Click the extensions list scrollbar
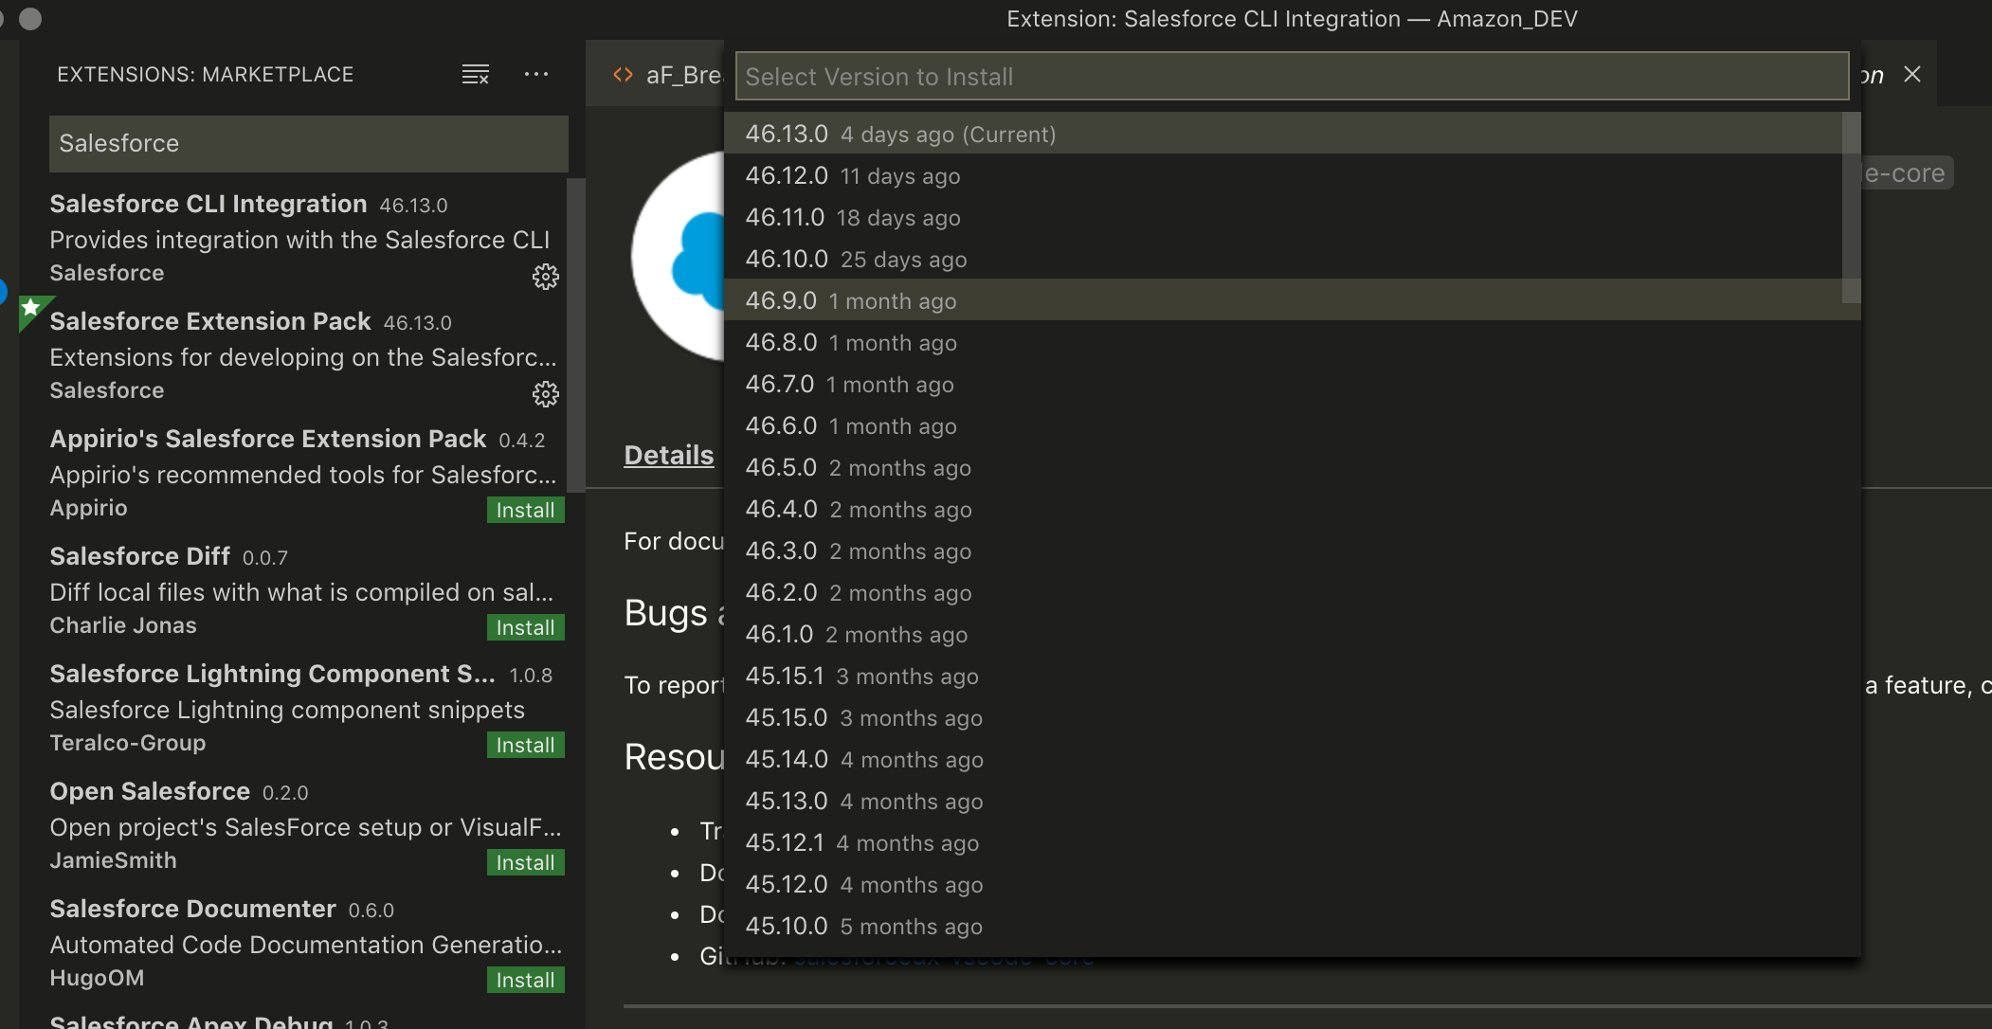Viewport: 1992px width, 1029px height. pyautogui.click(x=575, y=335)
